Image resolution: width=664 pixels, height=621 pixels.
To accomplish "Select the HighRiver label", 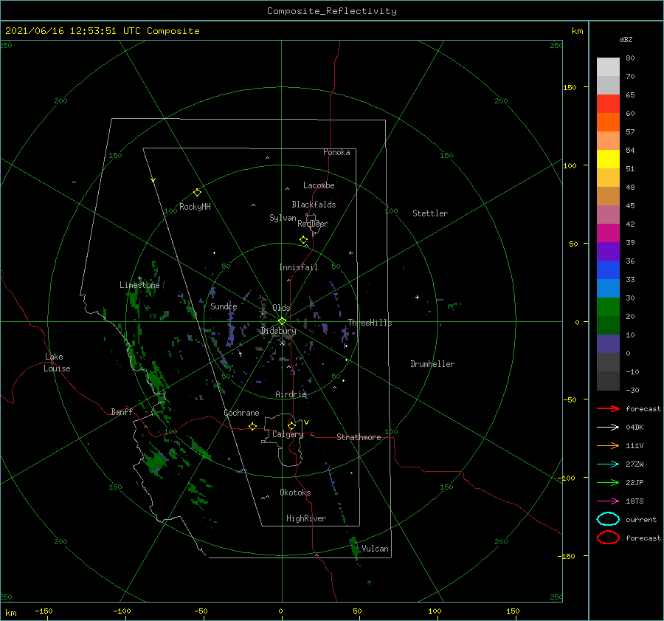I will (x=306, y=518).
